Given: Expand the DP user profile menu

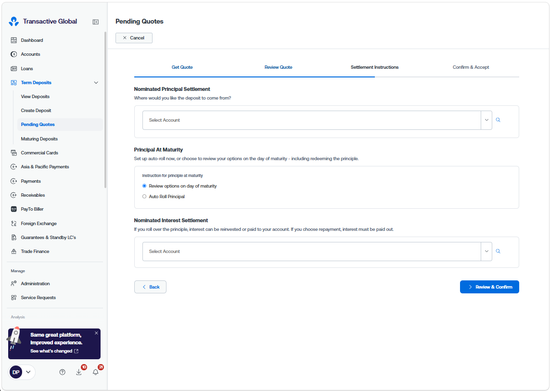Looking at the screenshot, I should coord(22,372).
